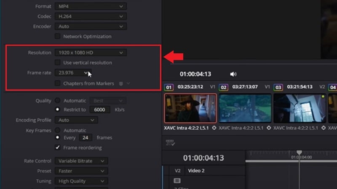Screen dimensions: 337x189
Task: Open Tuning dropdown set to High Quality
Action: [81, 181]
